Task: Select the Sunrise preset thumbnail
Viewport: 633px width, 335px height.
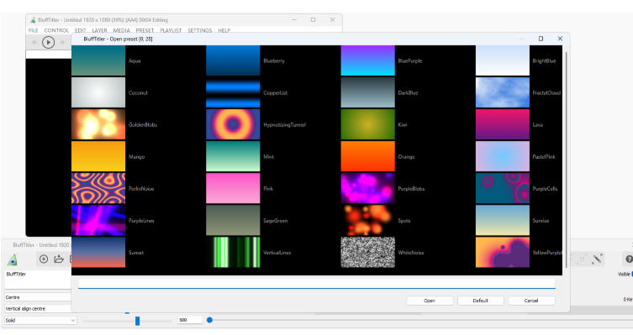Action: pyautogui.click(x=503, y=220)
